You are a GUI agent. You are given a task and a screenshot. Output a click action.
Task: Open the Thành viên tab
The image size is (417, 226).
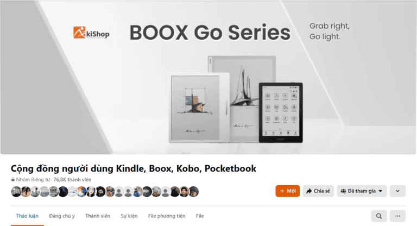click(x=98, y=216)
